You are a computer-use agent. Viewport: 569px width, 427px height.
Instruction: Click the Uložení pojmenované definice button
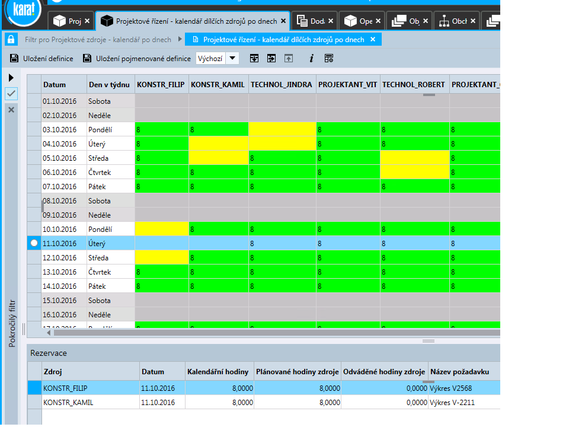(137, 58)
